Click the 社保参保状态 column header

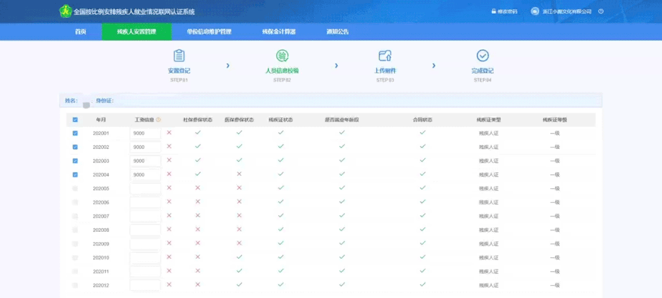[x=197, y=120]
